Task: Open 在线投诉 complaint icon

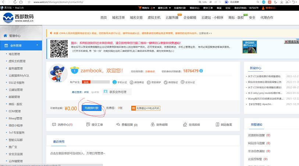Action: pyautogui.click(x=185, y=124)
